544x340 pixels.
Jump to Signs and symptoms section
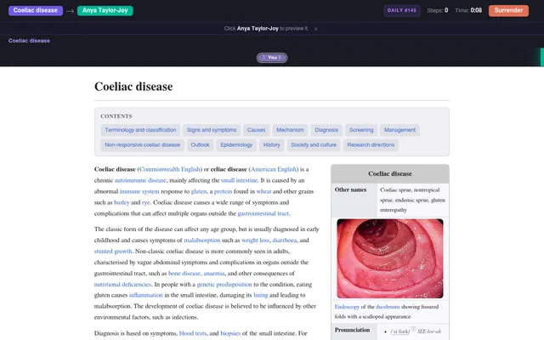(212, 130)
